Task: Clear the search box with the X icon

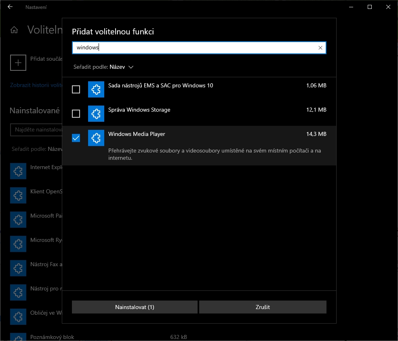Action: tap(320, 48)
